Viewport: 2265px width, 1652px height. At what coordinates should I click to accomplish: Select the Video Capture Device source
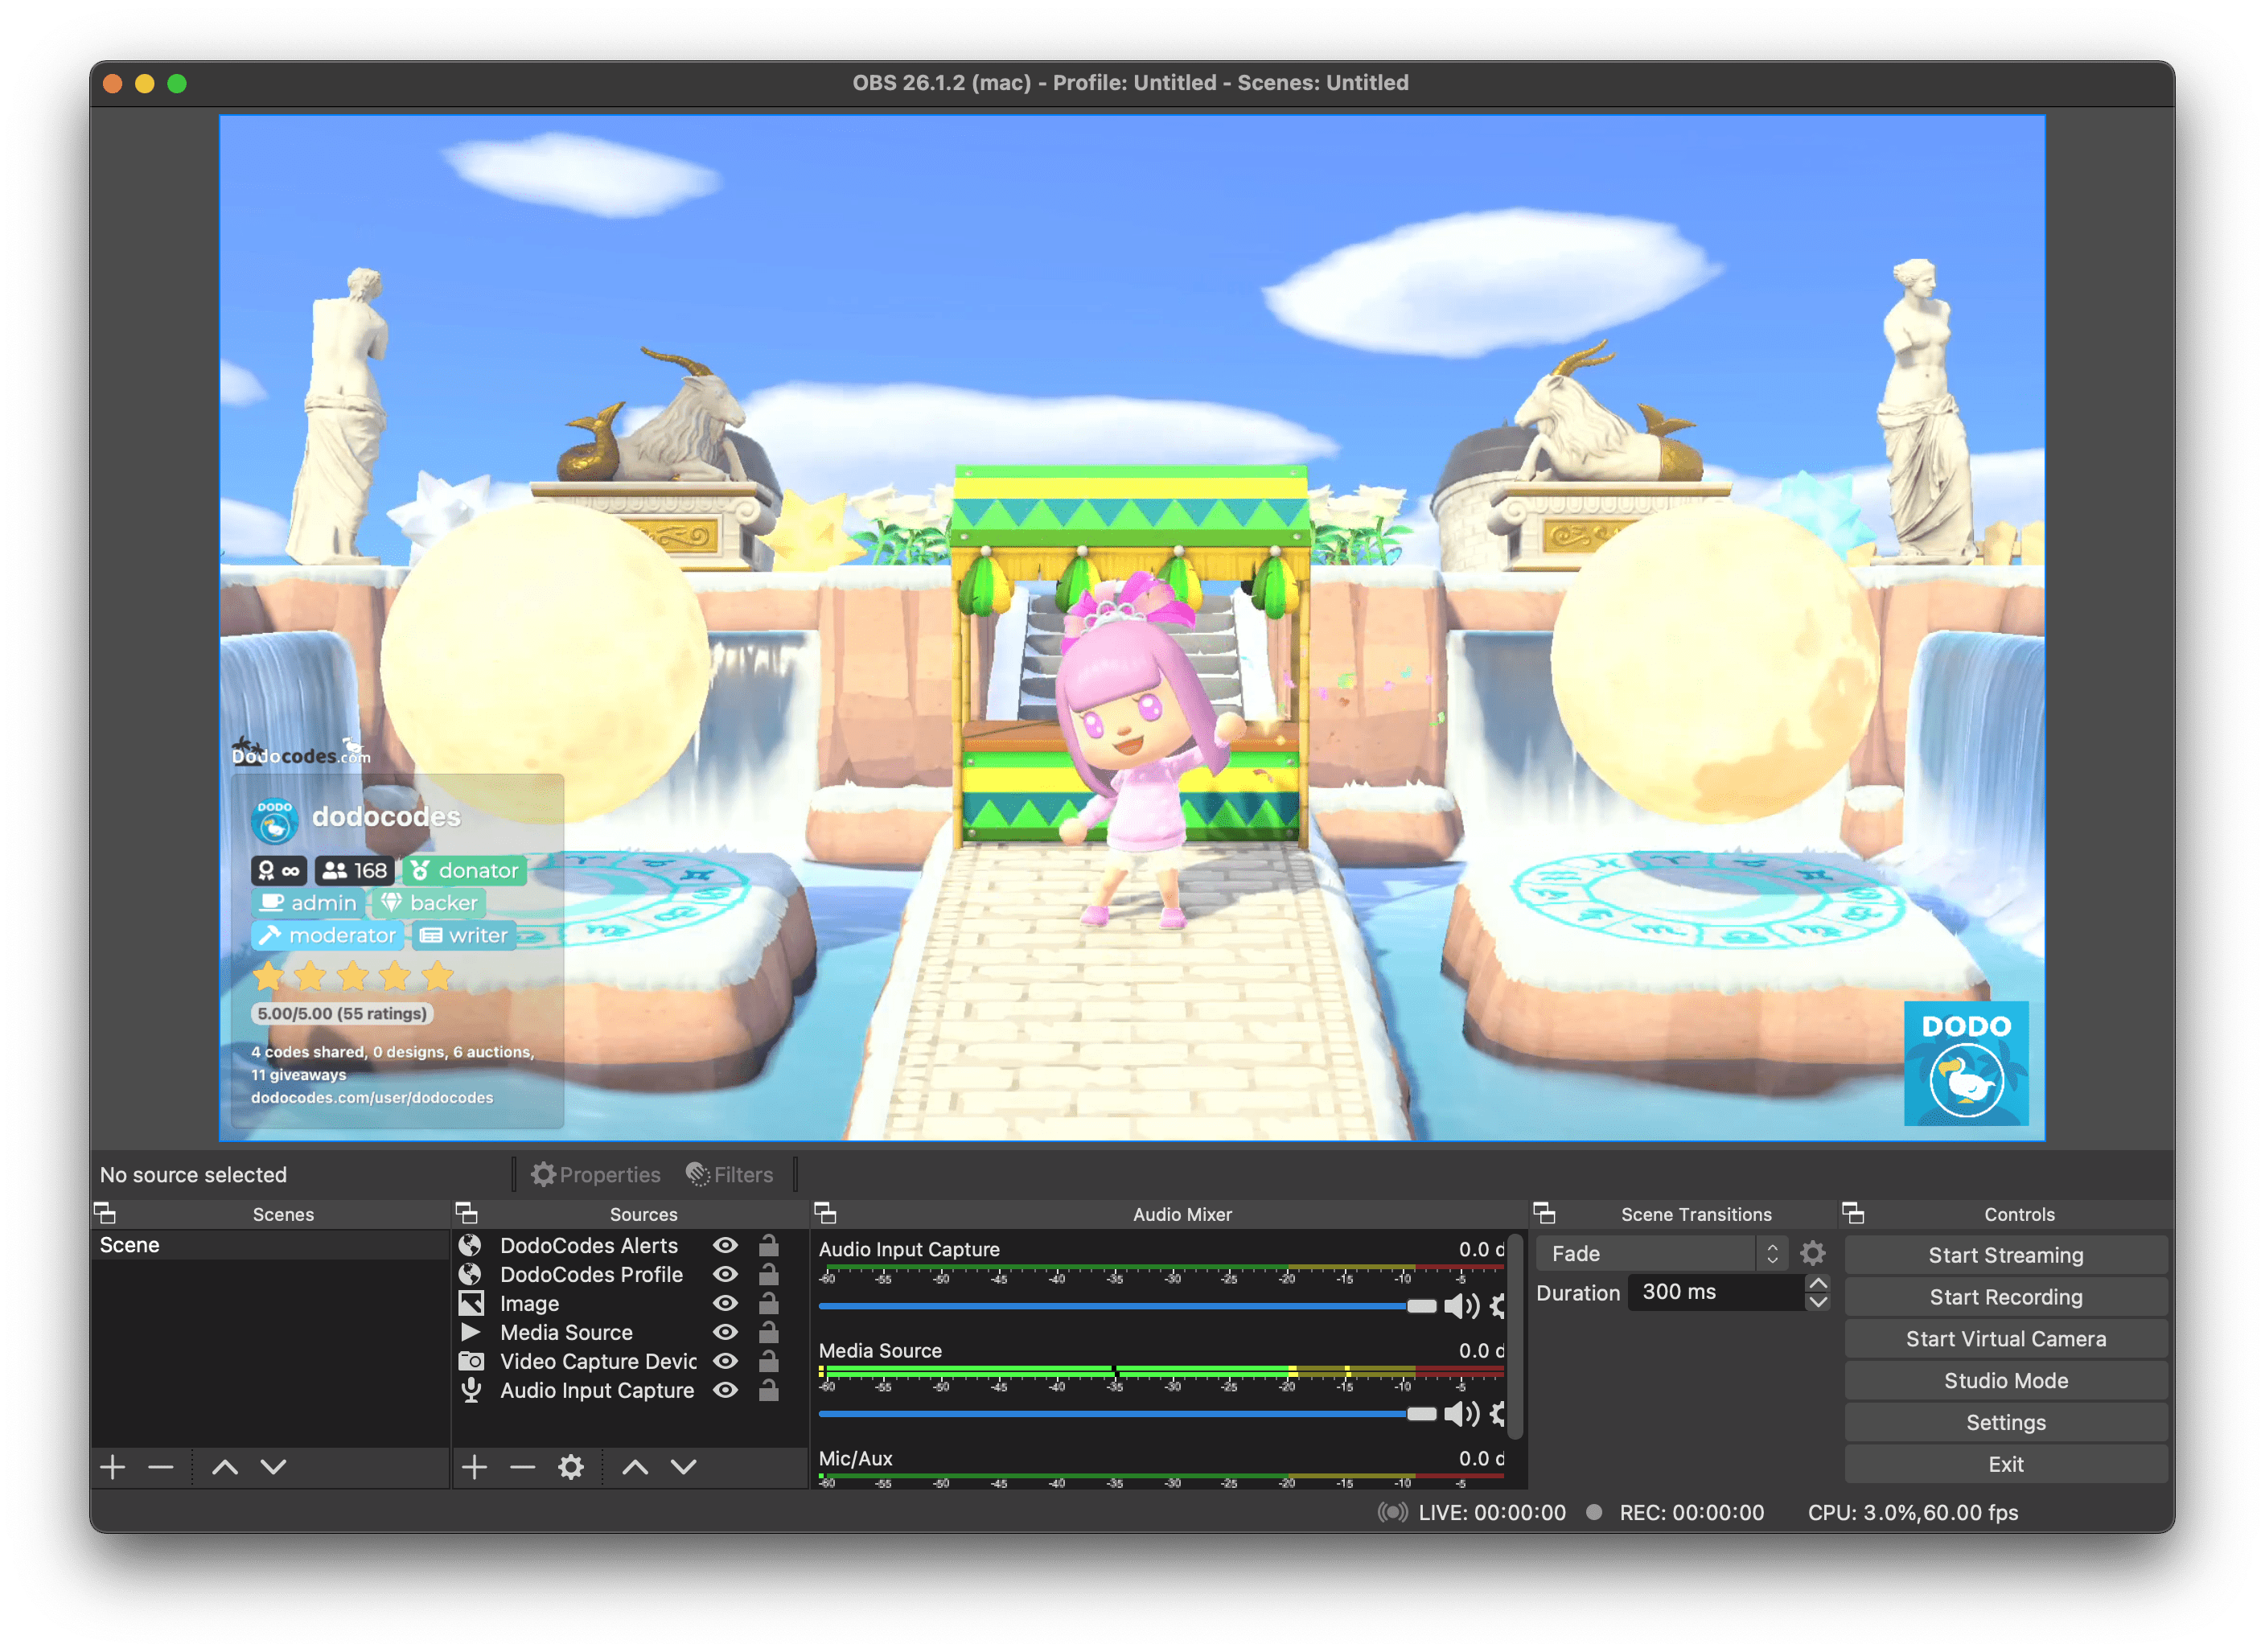click(597, 1361)
